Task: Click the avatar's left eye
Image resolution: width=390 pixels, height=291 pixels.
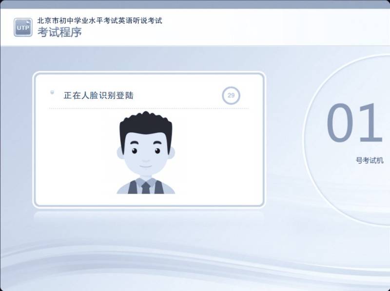Action: click(x=135, y=151)
